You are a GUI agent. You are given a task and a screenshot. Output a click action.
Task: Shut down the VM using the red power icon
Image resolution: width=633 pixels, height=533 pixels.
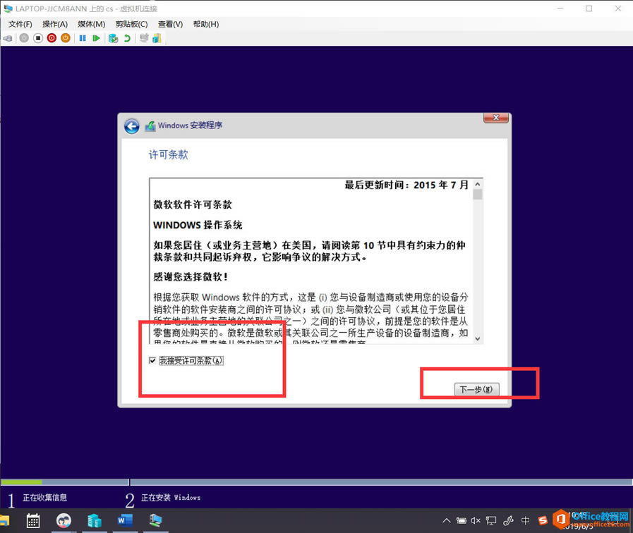coord(52,38)
